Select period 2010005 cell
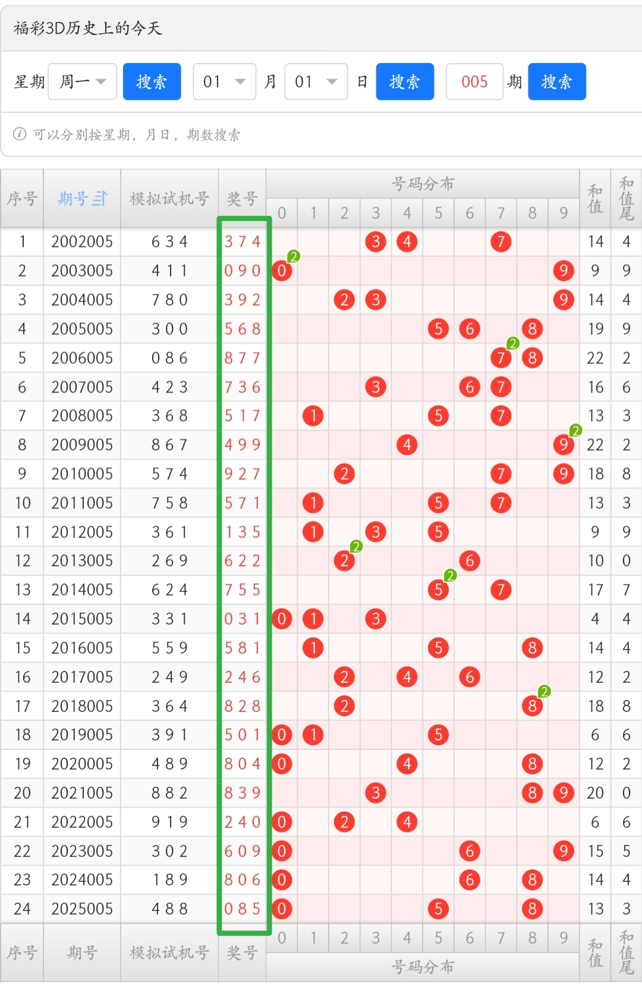The width and height of the screenshot is (642, 986). 82,474
